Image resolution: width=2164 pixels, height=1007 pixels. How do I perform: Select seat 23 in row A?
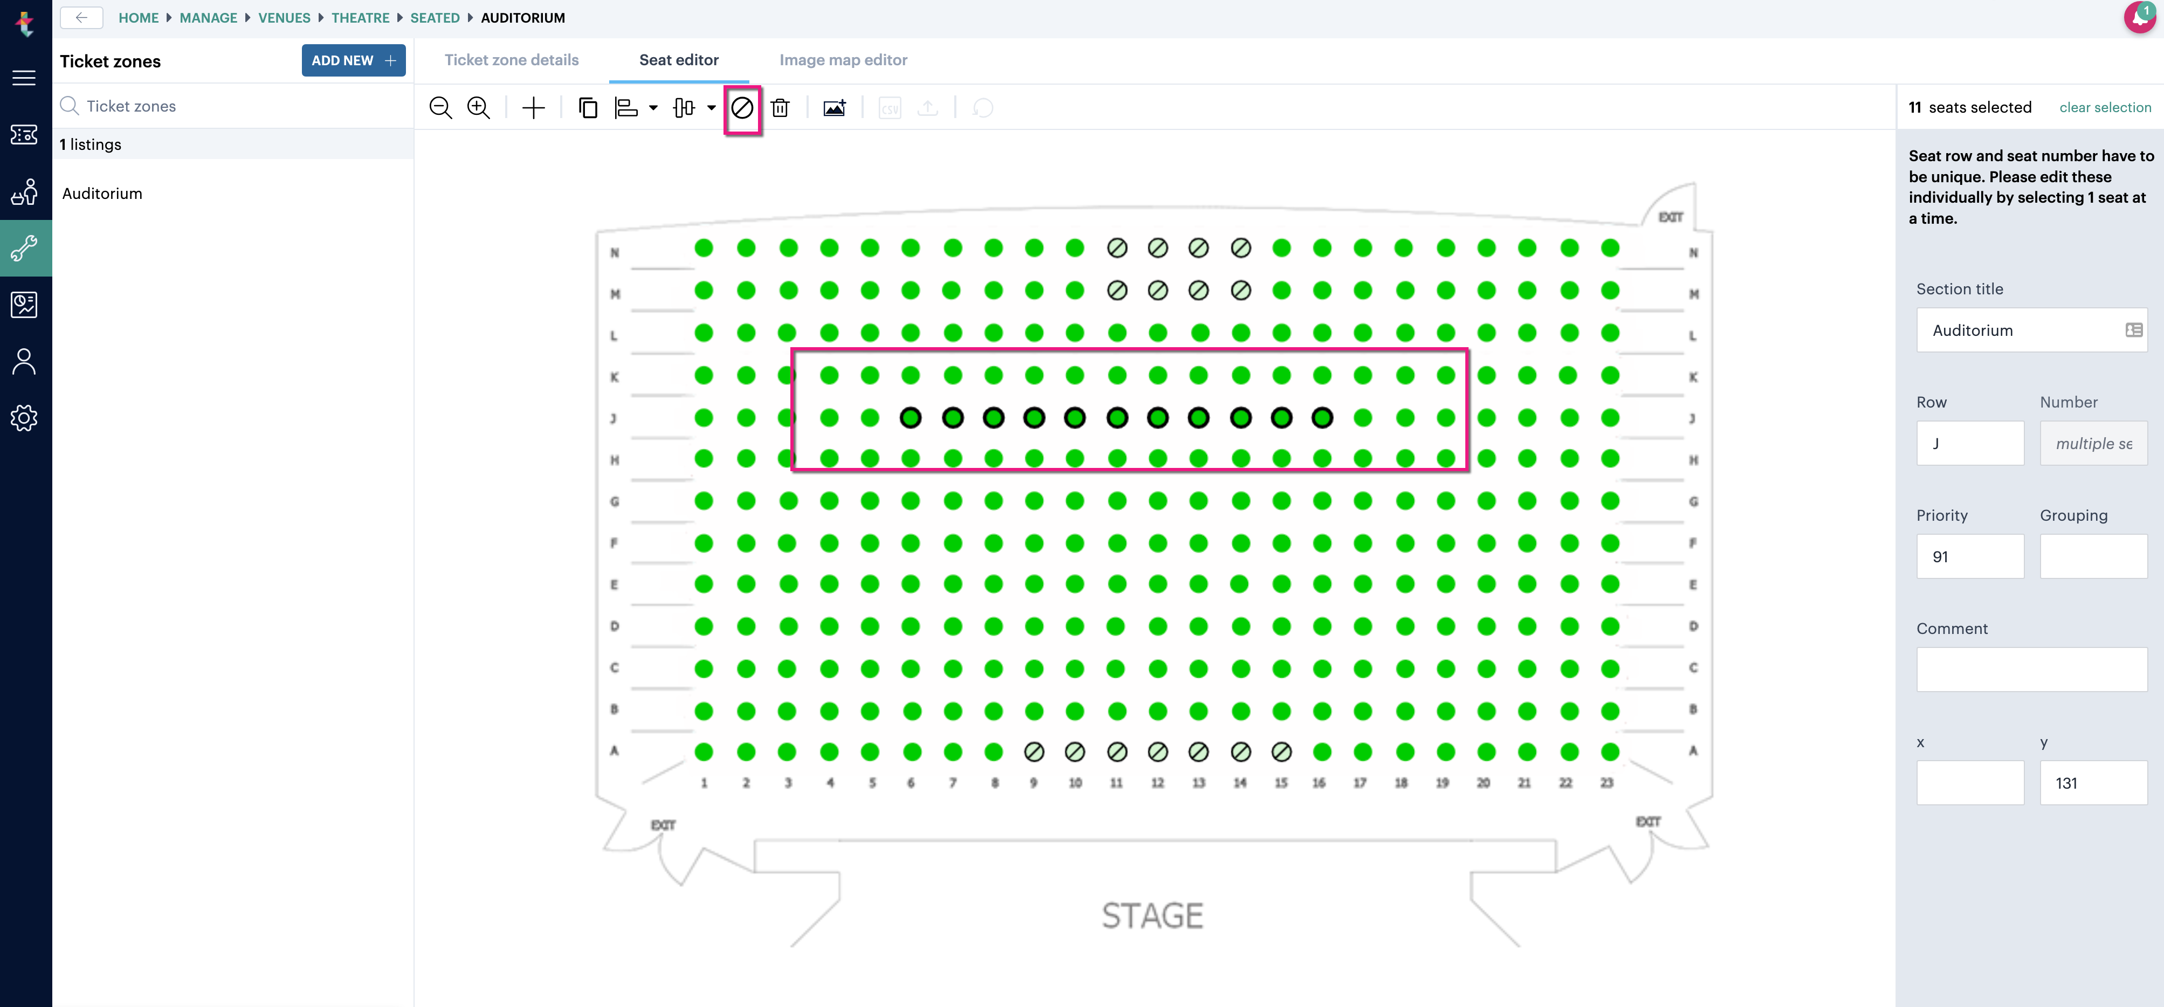(1610, 751)
